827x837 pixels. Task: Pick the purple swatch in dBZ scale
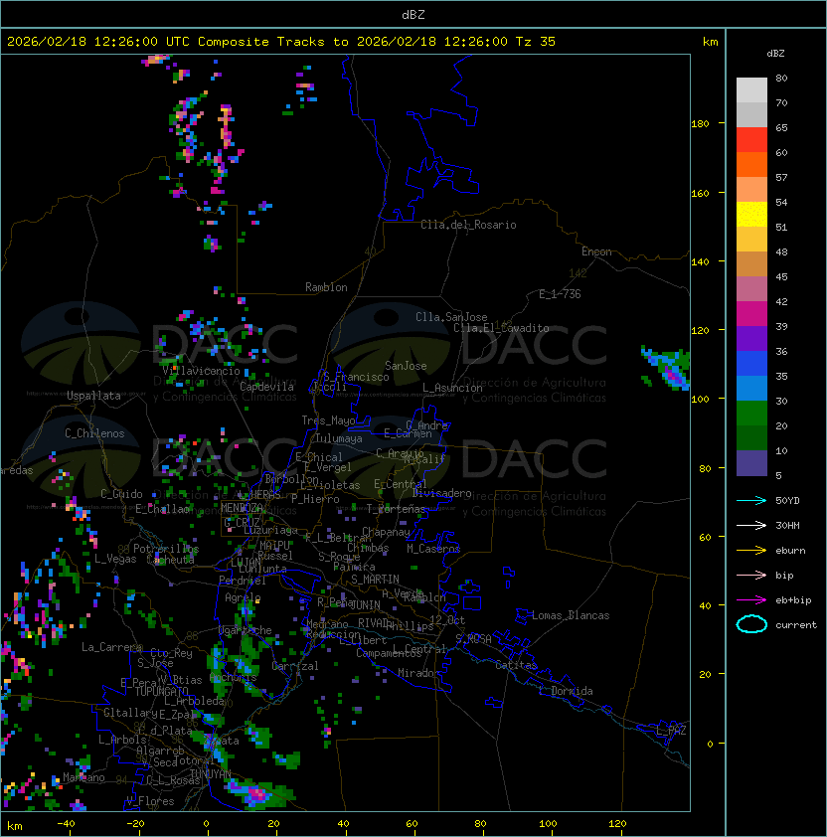751,338
